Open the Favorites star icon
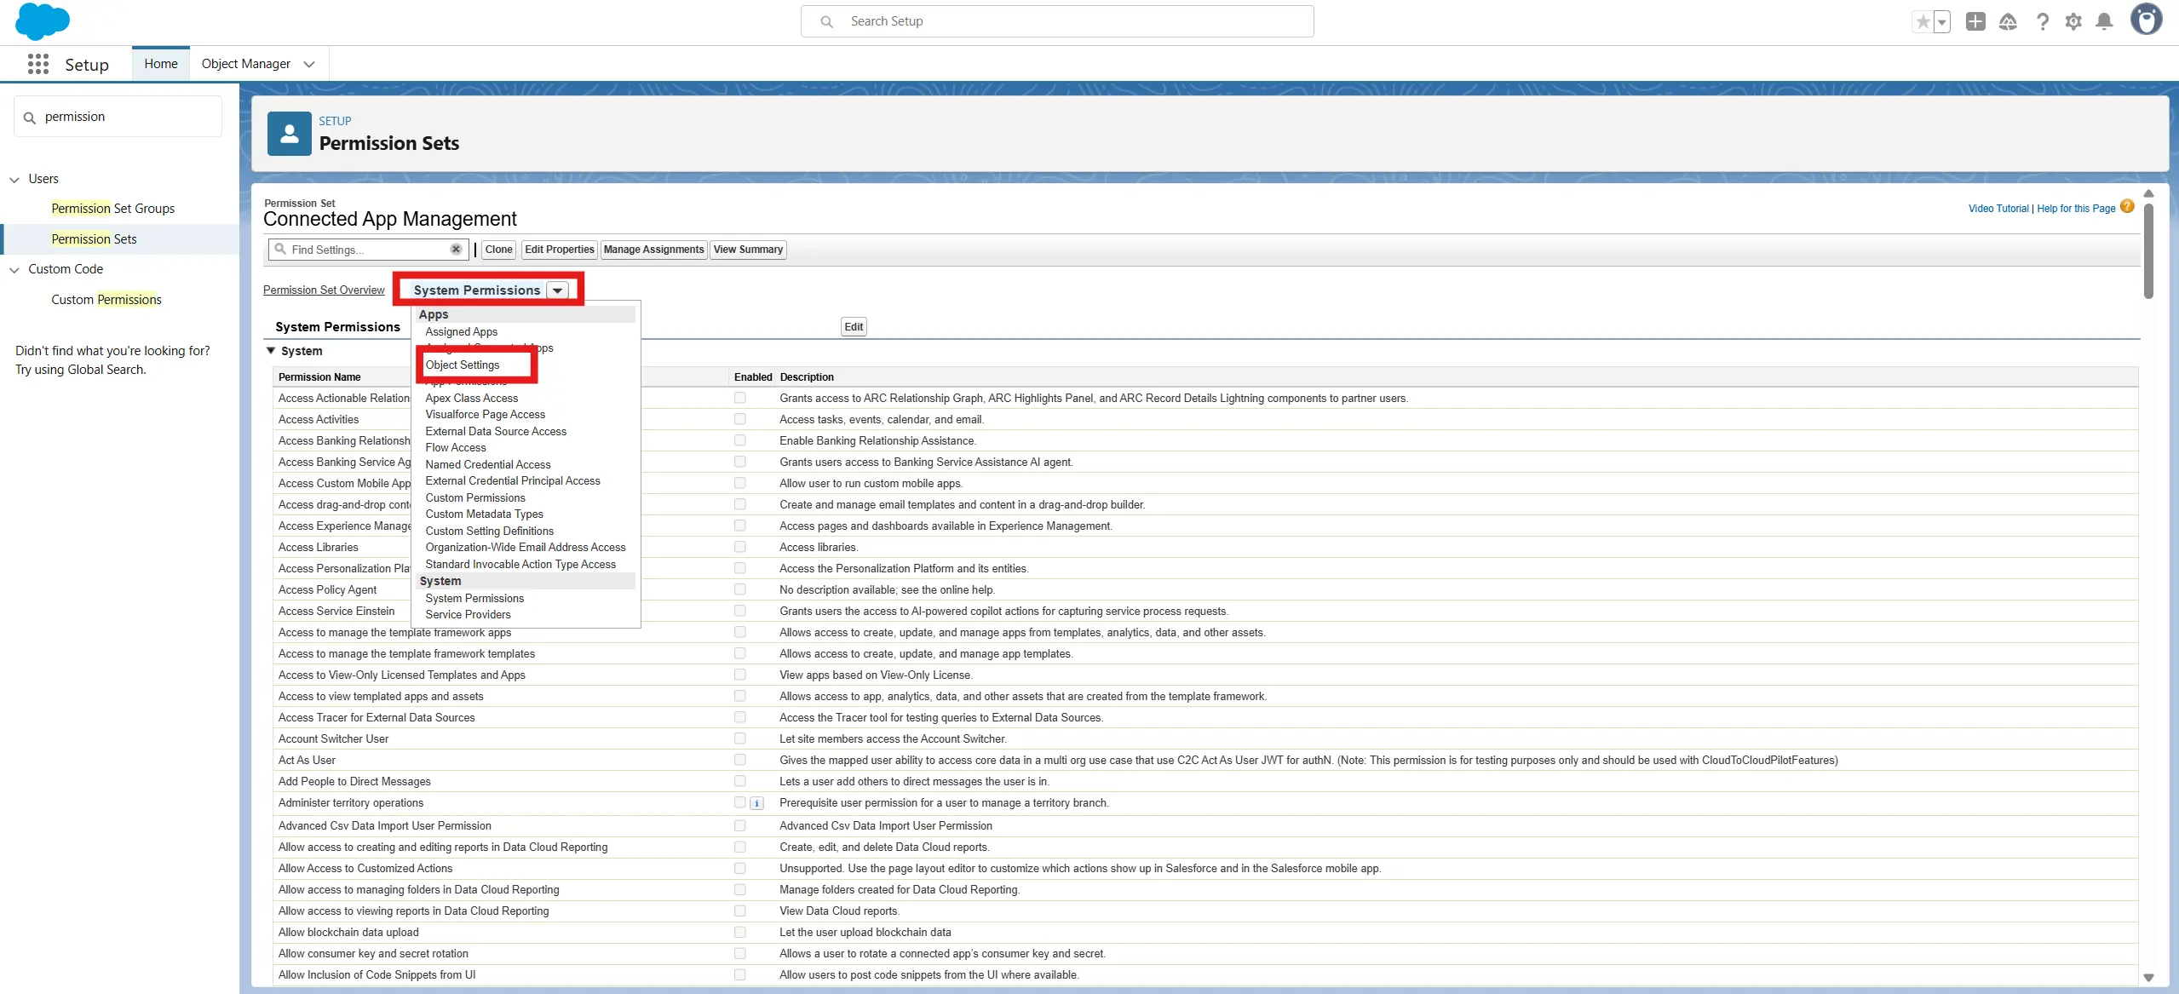 pyautogui.click(x=1923, y=22)
